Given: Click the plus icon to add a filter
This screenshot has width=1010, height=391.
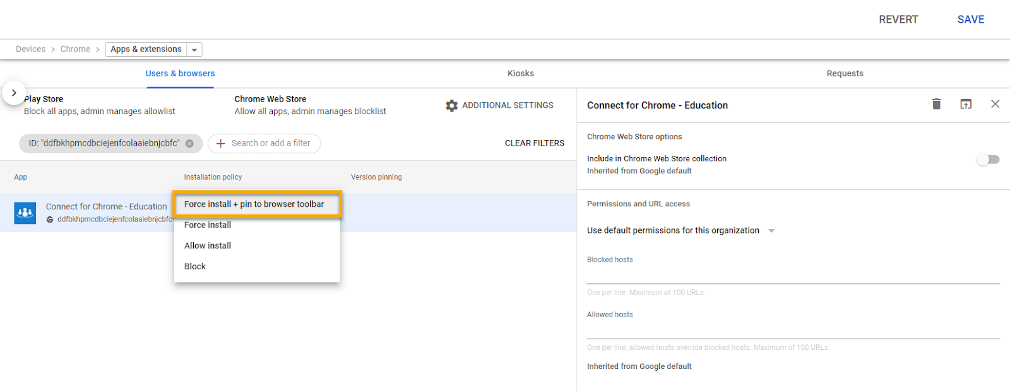Looking at the screenshot, I should [x=221, y=144].
